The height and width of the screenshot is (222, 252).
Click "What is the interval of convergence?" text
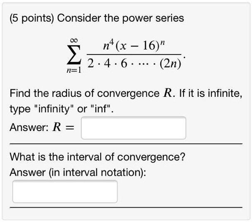(98, 157)
